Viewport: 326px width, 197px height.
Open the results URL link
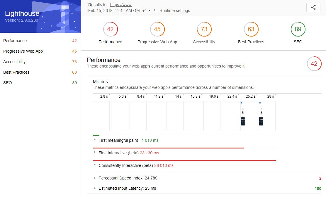[x=121, y=5]
